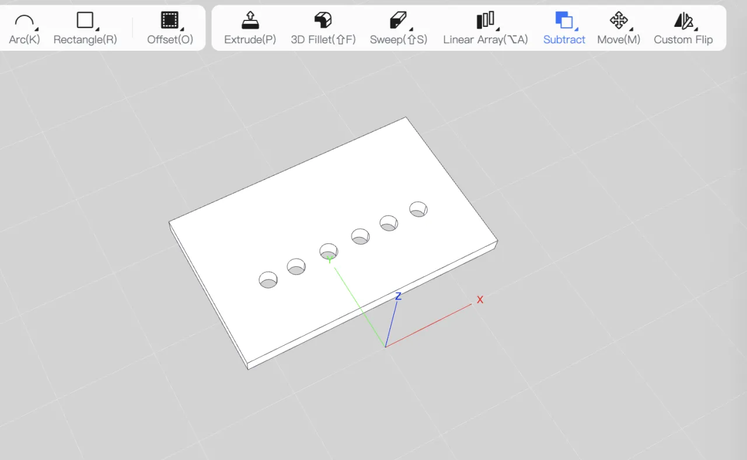The image size is (747, 460).
Task: Open the Linear Array tool icon
Action: [485, 20]
